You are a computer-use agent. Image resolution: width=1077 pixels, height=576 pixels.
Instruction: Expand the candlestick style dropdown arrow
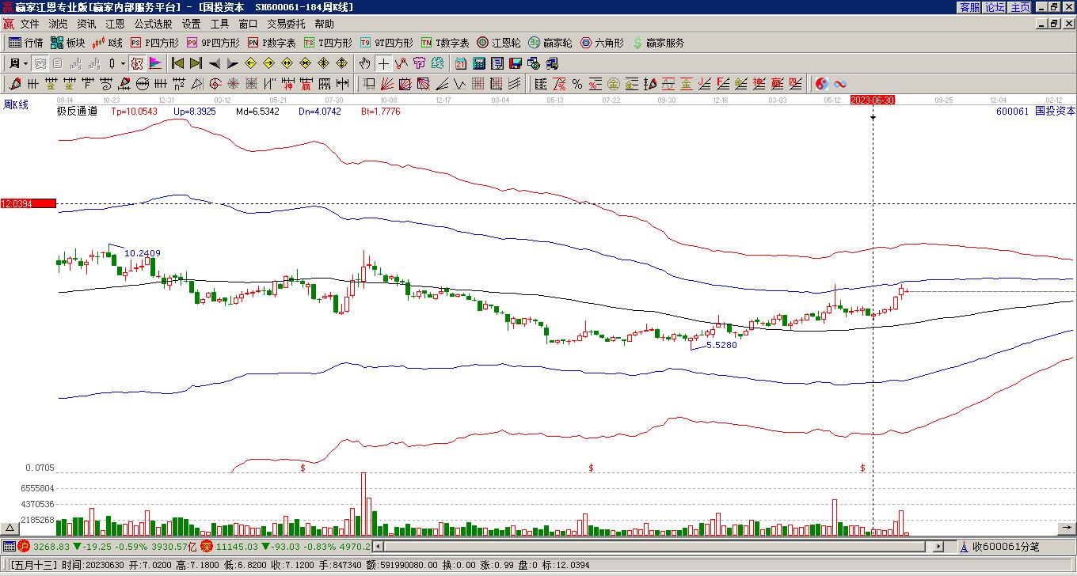[x=123, y=63]
